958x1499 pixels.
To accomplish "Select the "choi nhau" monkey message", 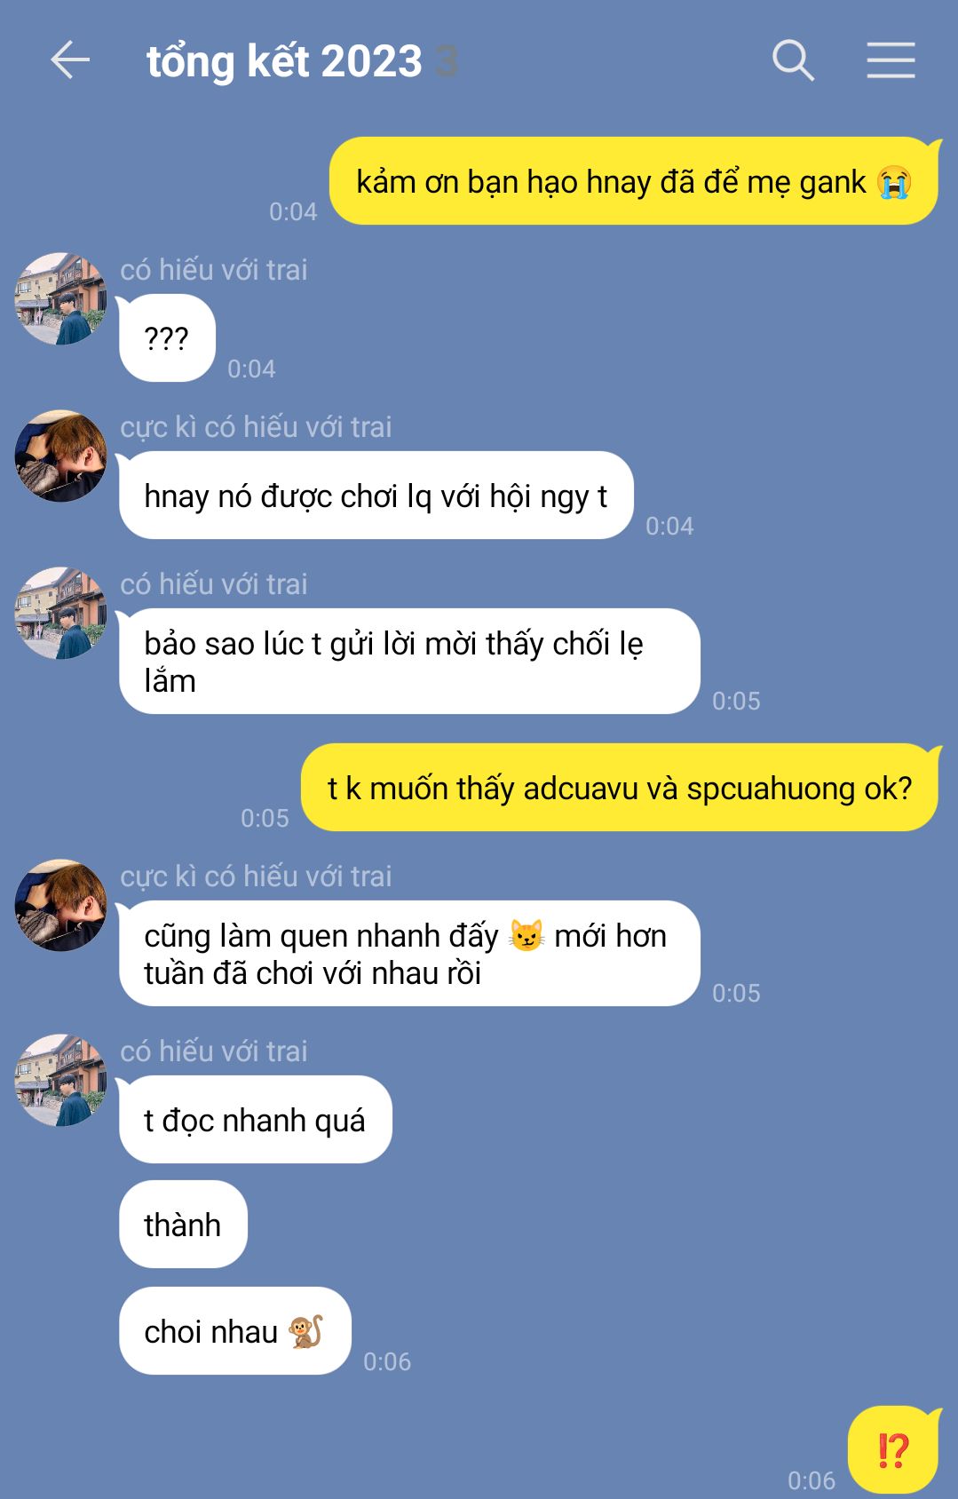I will coord(235,1331).
